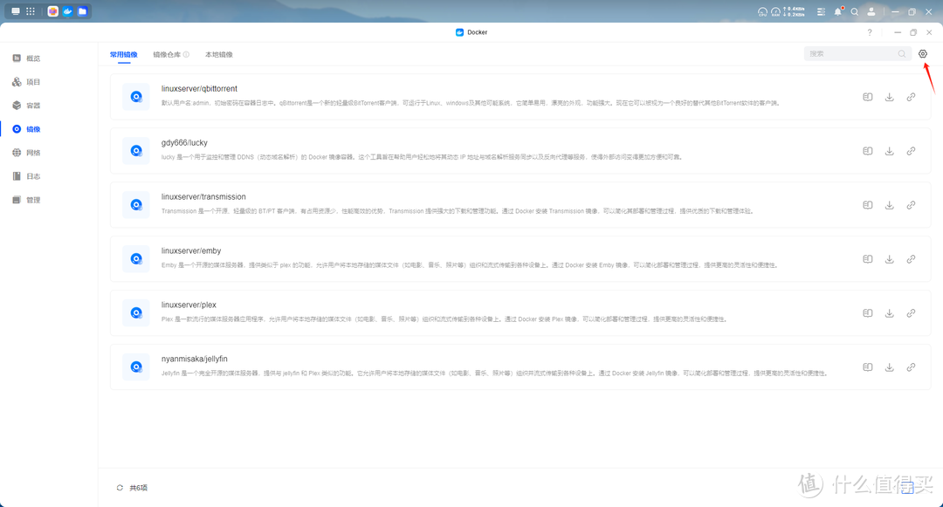Switch to the 镜像仓库 tab
The image size is (943, 507).
[167, 55]
